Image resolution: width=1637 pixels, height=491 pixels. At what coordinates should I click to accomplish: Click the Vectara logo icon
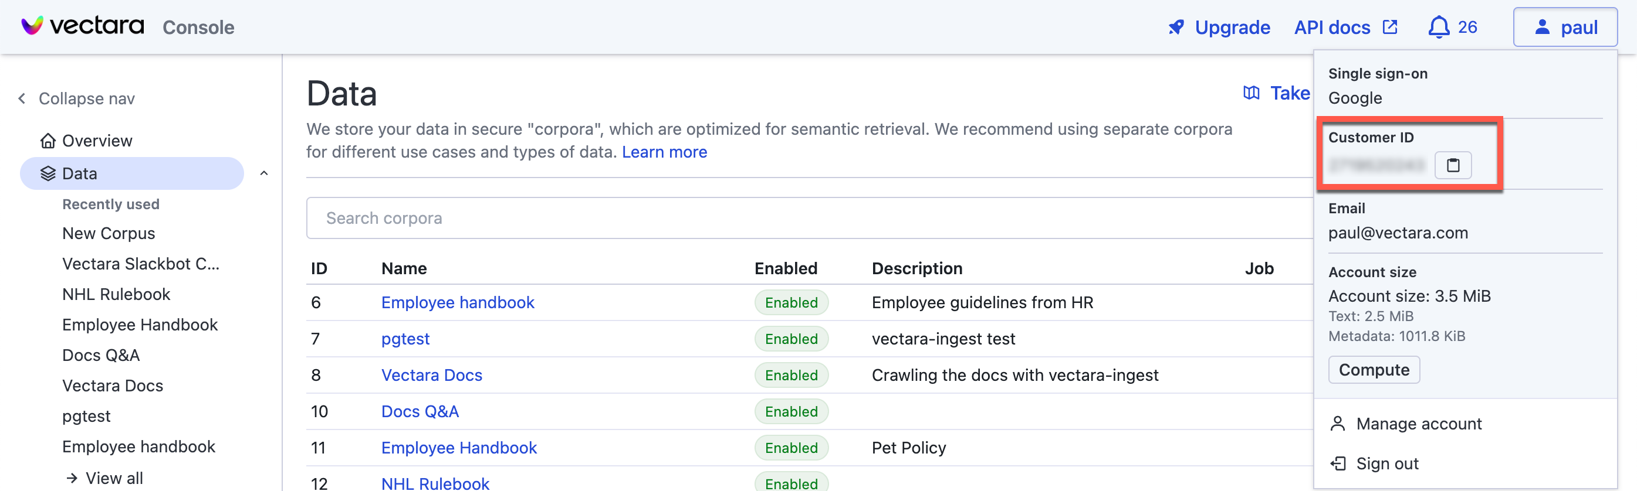32,26
